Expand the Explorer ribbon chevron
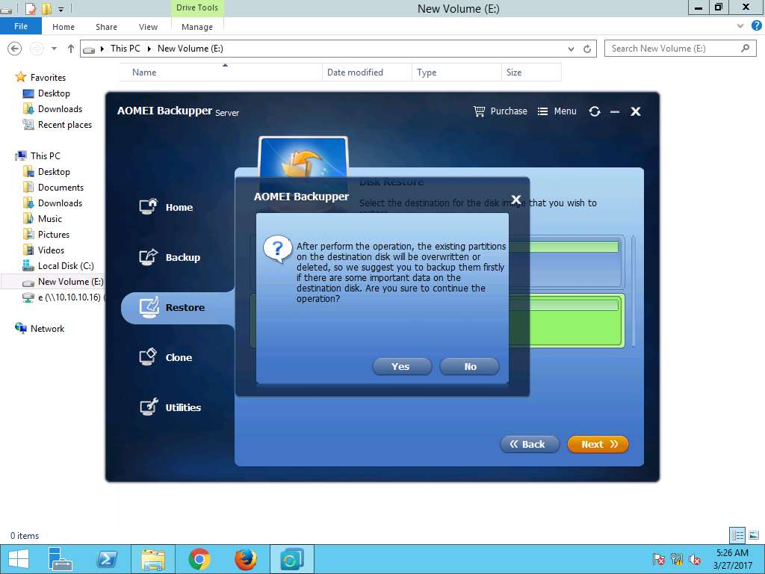Viewport: 765px width, 574px height. click(740, 26)
